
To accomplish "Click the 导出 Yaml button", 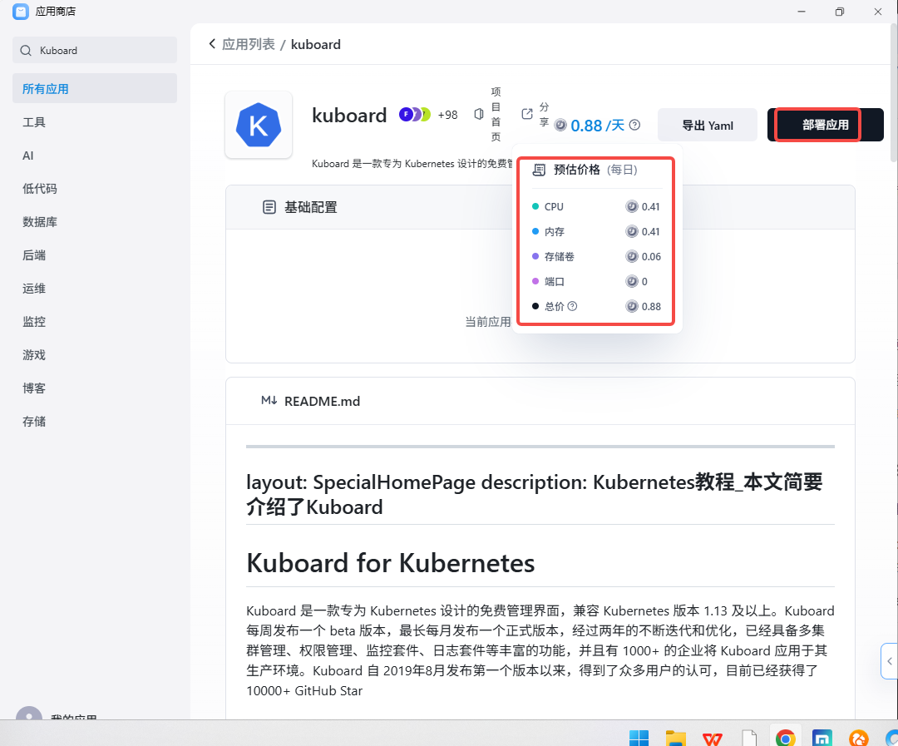I will [x=708, y=125].
